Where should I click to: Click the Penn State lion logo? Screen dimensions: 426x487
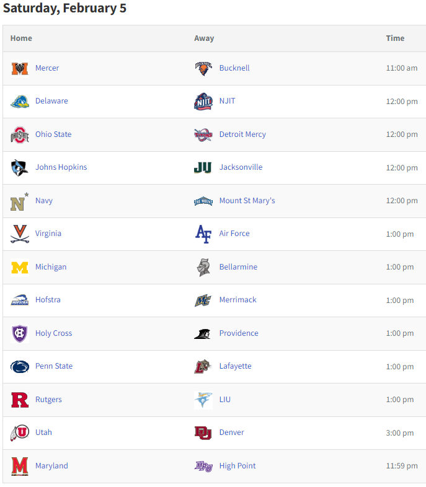(20, 367)
